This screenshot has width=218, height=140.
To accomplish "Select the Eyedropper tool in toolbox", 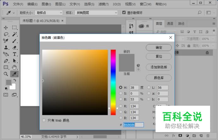I will [14, 74].
